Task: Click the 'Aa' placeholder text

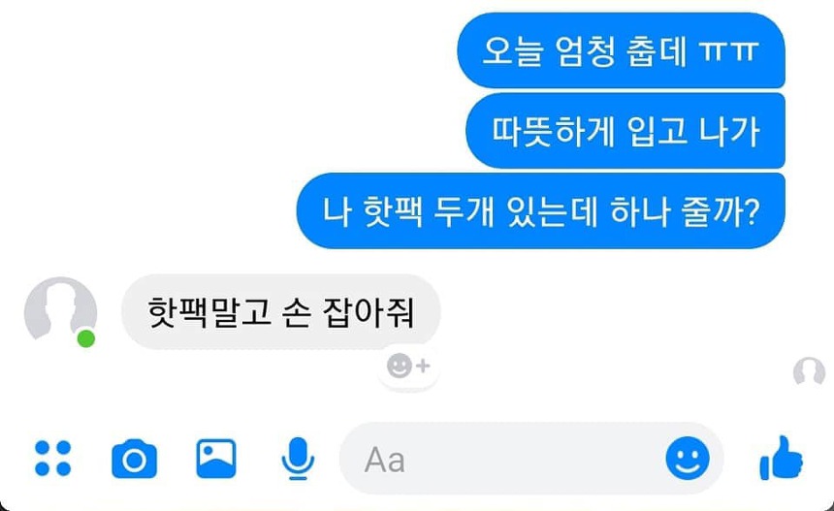Action: click(385, 460)
